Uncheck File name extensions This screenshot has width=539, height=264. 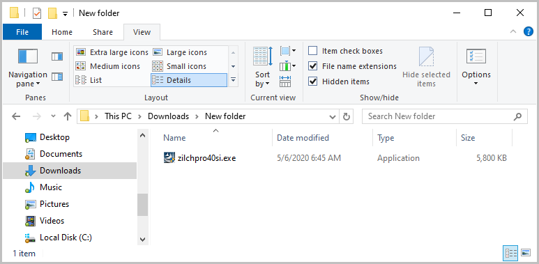(312, 66)
